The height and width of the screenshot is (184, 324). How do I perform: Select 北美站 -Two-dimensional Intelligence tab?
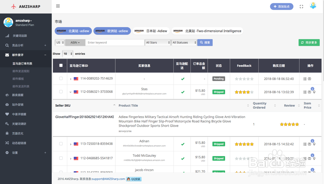coord(207,31)
